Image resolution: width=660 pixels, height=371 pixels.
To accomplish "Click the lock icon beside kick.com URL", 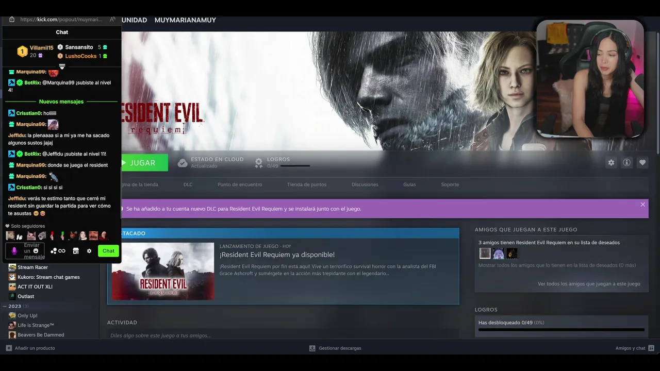I will 12,20.
